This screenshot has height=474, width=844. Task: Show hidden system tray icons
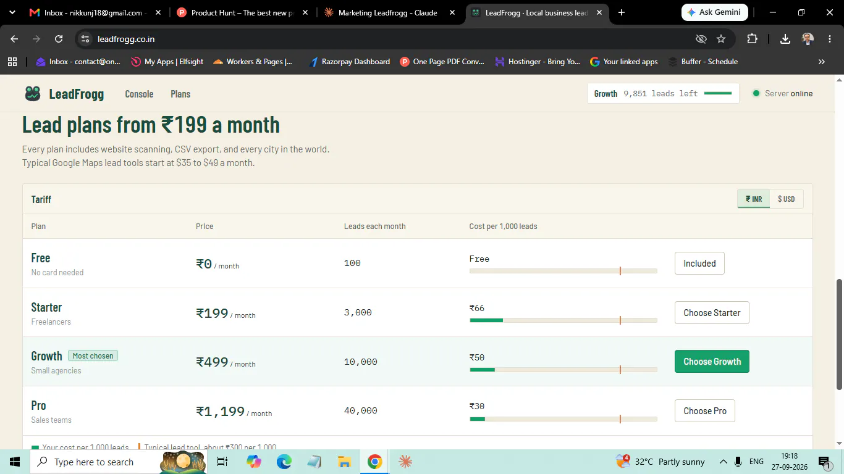pos(723,462)
